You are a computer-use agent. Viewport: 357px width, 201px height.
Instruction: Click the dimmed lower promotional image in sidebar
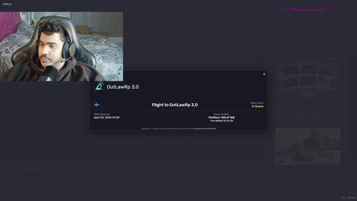point(308,146)
